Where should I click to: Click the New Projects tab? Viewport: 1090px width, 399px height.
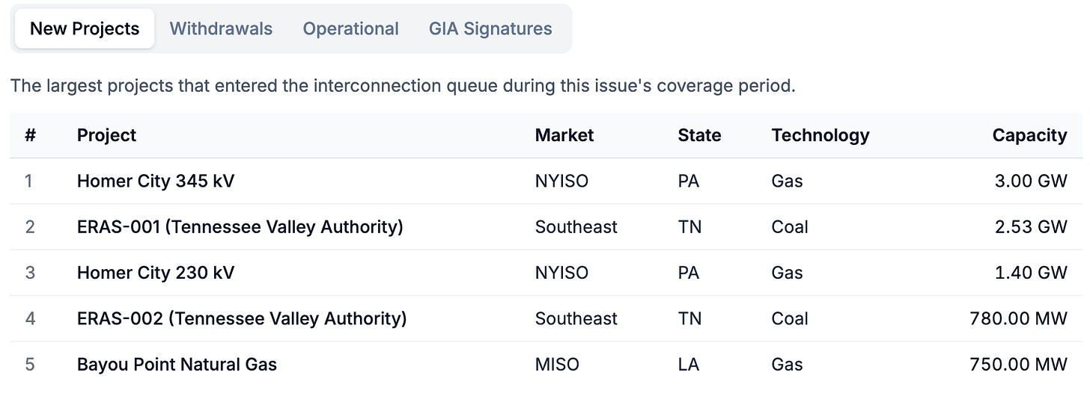pyautogui.click(x=85, y=28)
